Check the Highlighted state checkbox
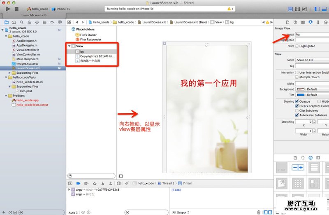The width and height of the screenshot is (329, 215). coord(297,46)
